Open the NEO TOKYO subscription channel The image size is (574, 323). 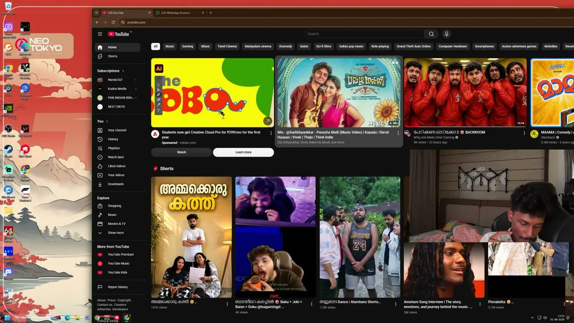(x=117, y=107)
